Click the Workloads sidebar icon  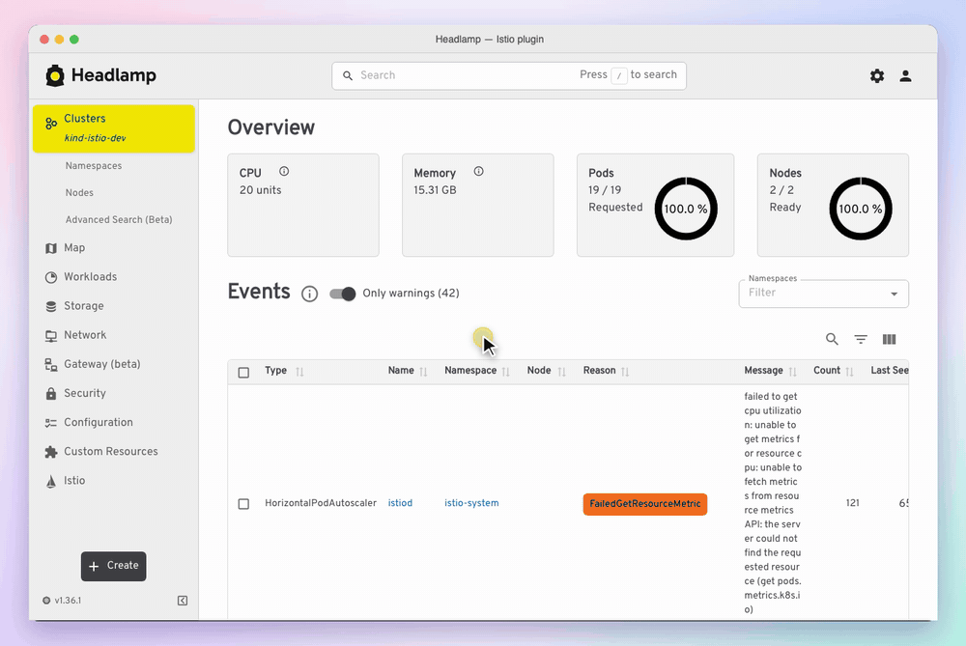[x=51, y=277]
